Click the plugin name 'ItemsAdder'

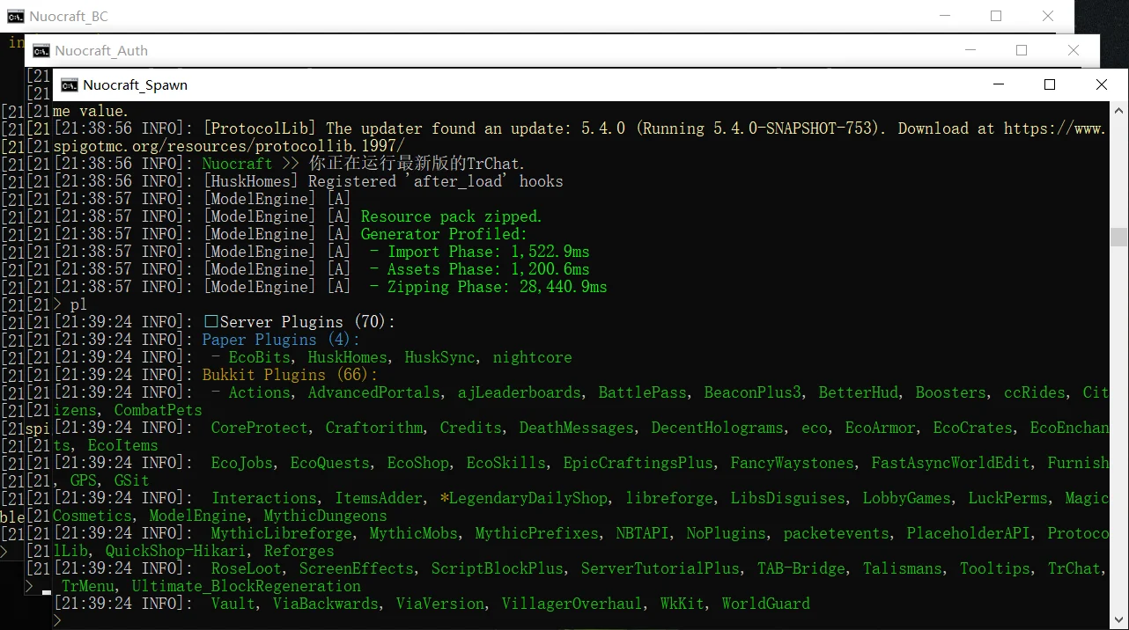pos(379,498)
